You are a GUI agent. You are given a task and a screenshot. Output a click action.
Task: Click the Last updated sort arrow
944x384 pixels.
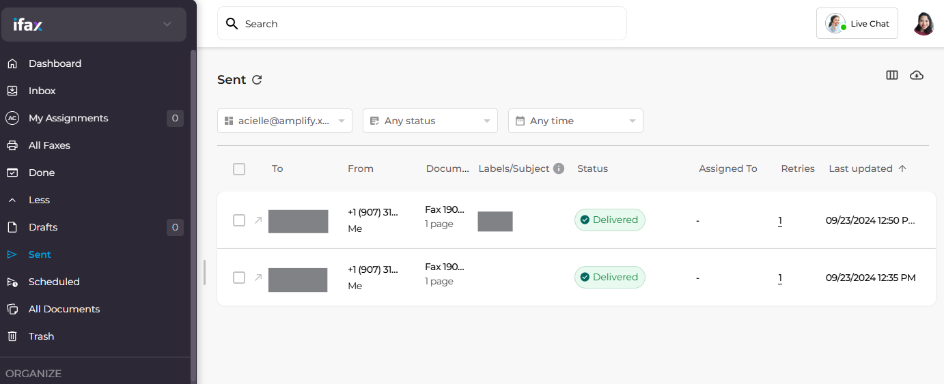902,168
